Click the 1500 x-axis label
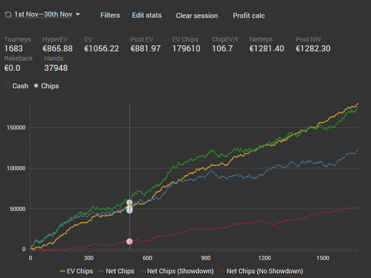 [x=323, y=258]
